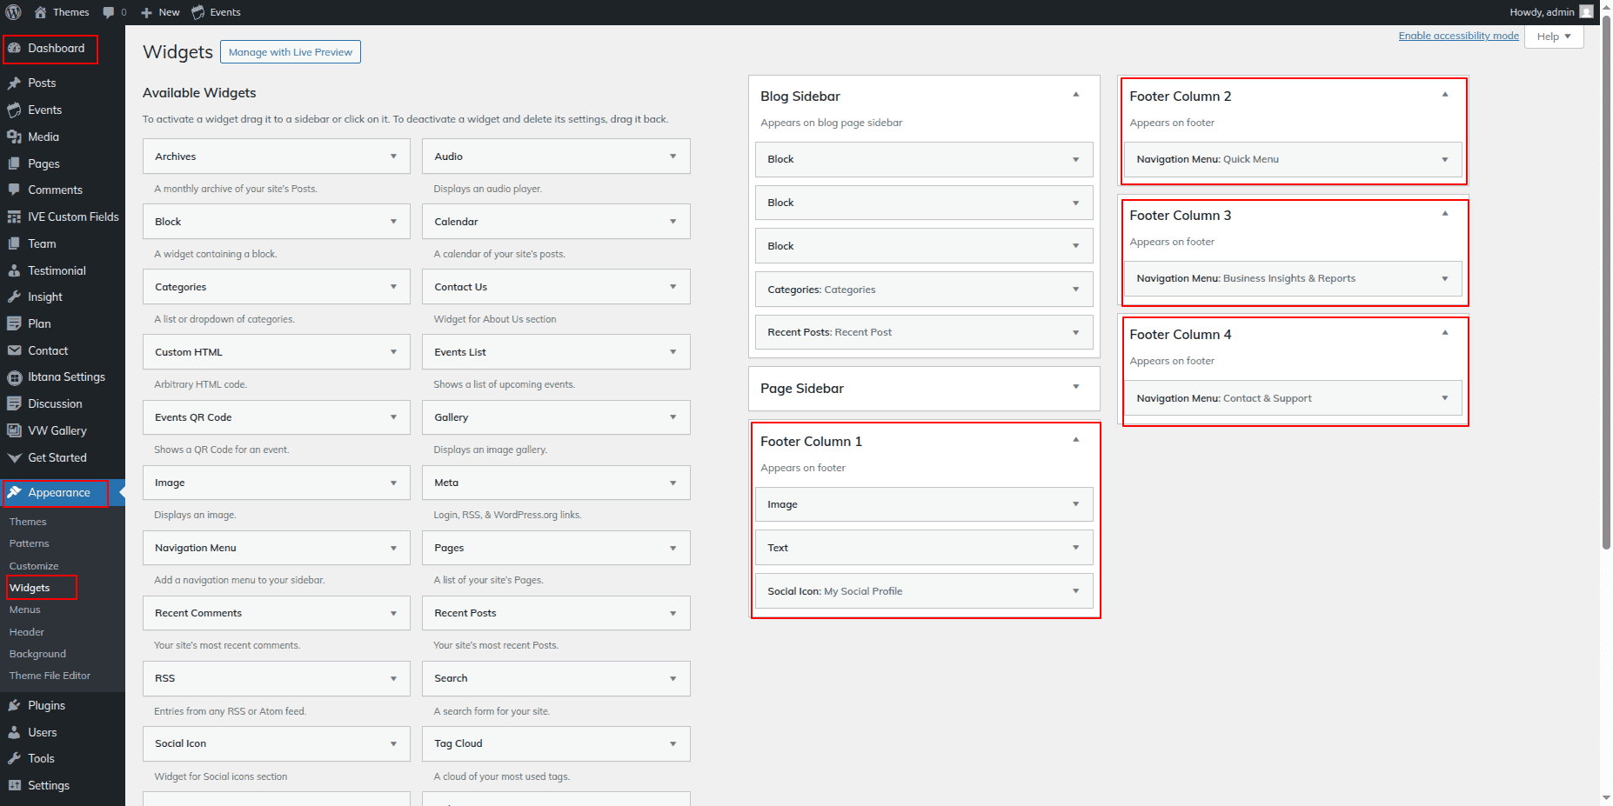The image size is (1613, 806).
Task: Click the Plugins icon in sidebar
Action: [x=14, y=706]
